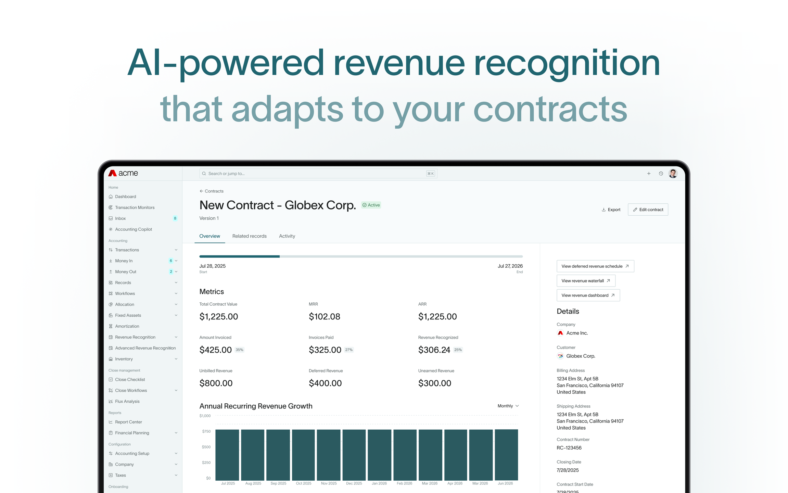This screenshot has height=493, width=788.
Task: Click the Jun 2026 chart bar
Action: 506,455
